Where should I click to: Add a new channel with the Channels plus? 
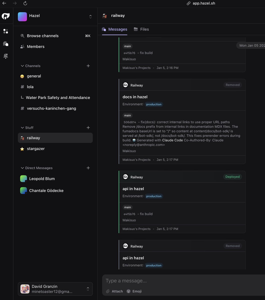point(88,66)
